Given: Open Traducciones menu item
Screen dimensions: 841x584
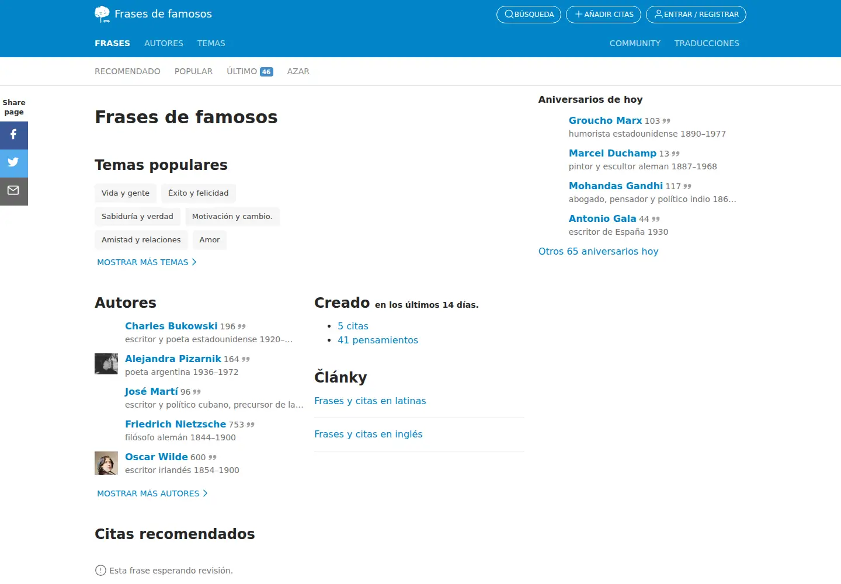Looking at the screenshot, I should [707, 43].
